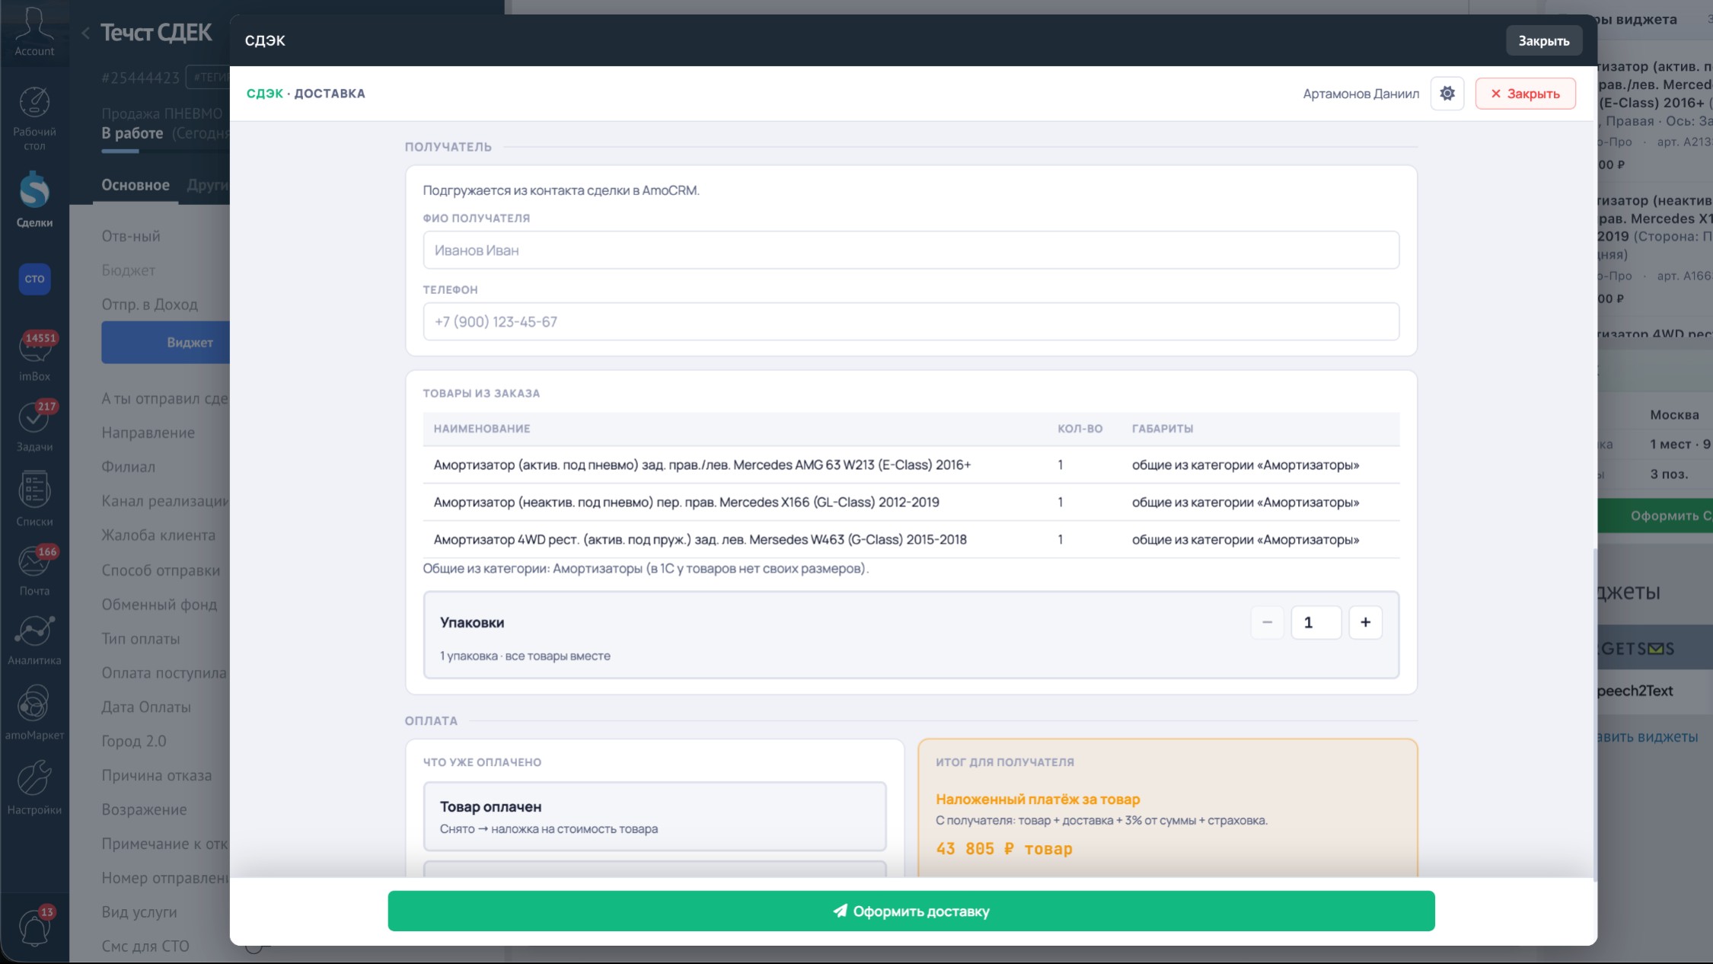Click the Бюджет field label
This screenshot has width=1713, height=964.
[x=129, y=270]
